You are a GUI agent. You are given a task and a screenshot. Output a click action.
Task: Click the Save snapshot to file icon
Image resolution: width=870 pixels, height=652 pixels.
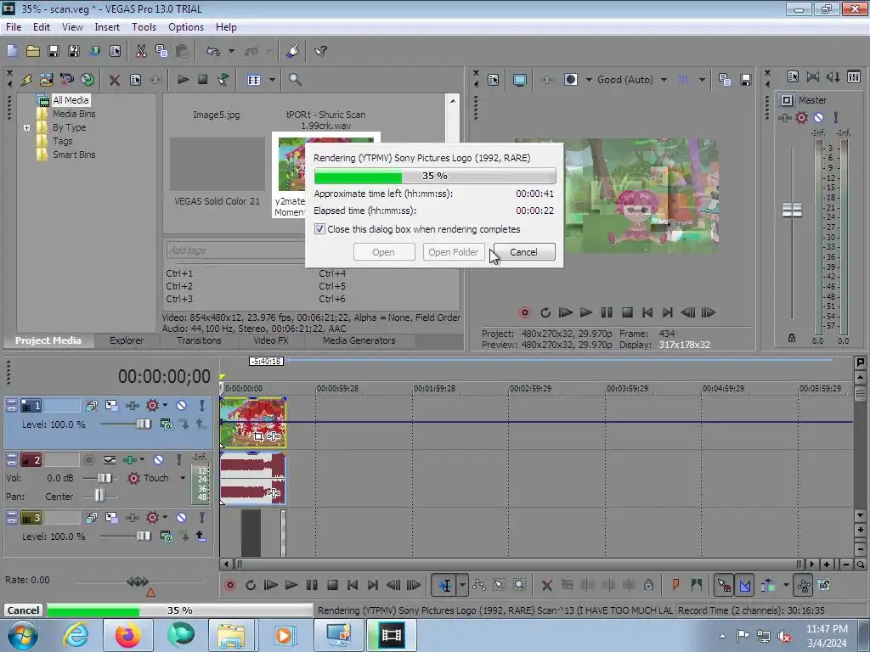pyautogui.click(x=746, y=80)
